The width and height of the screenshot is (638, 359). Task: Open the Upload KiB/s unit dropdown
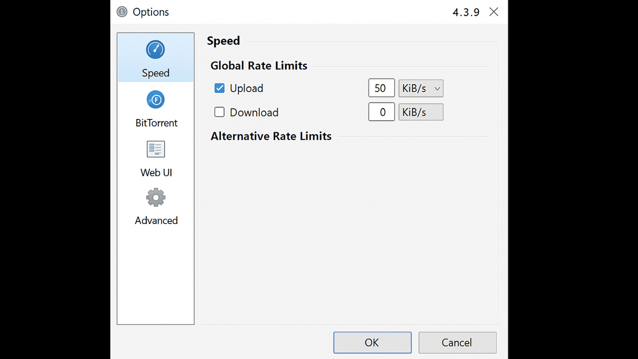click(x=421, y=88)
